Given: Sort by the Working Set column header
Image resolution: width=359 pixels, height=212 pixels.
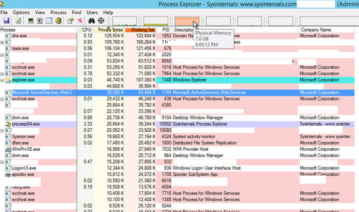Looking at the screenshot, I should [x=142, y=30].
